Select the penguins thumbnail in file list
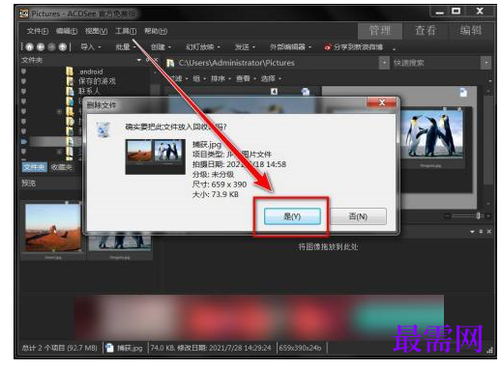The image size is (501, 369). point(431,134)
